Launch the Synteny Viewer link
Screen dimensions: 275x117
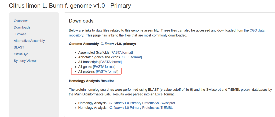click(x=25, y=61)
